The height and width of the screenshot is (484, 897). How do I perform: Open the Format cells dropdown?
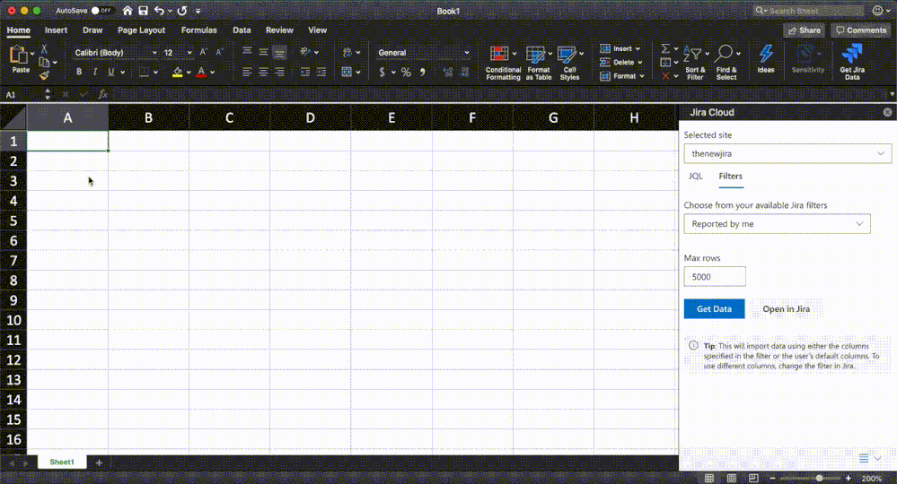[622, 76]
